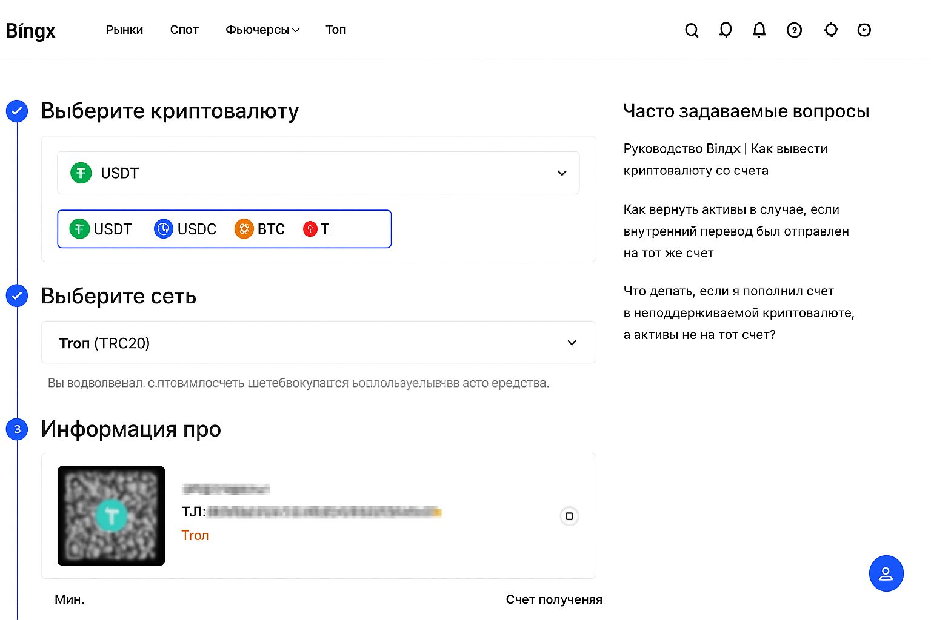
Task: Open FAQ link Руководство Bingx
Action: [x=726, y=160]
